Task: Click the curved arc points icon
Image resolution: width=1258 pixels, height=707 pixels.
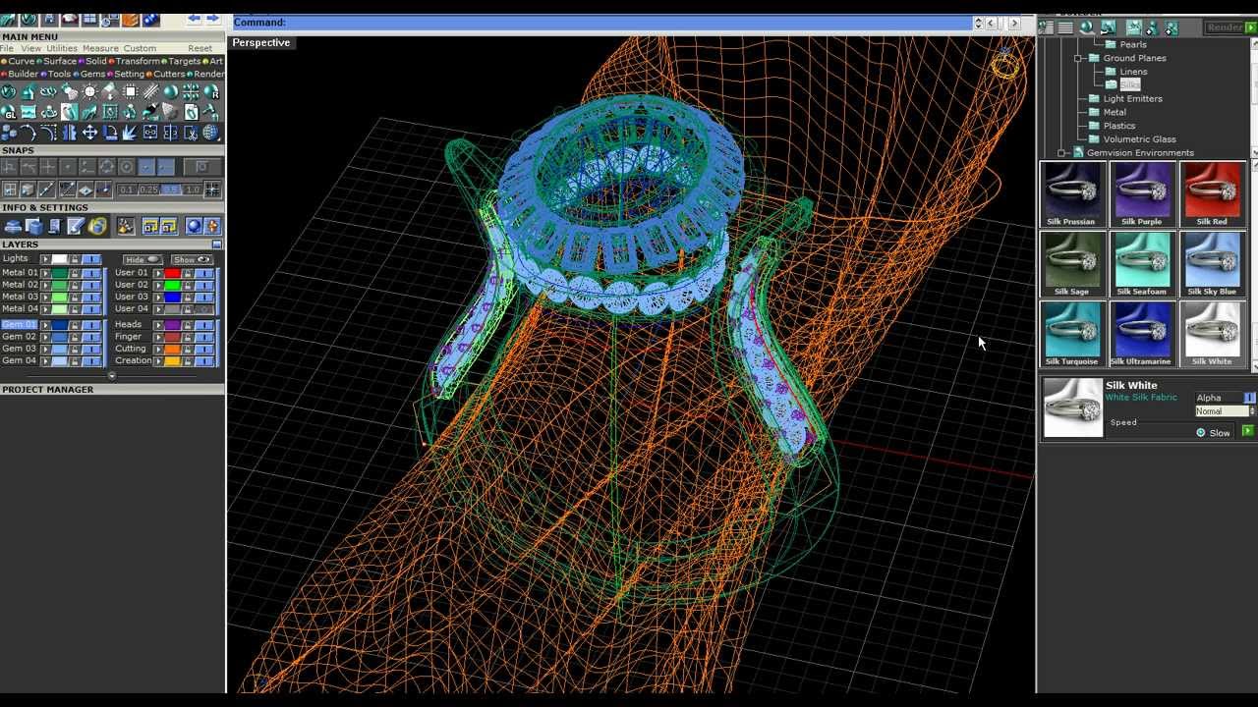Action: coord(29,132)
